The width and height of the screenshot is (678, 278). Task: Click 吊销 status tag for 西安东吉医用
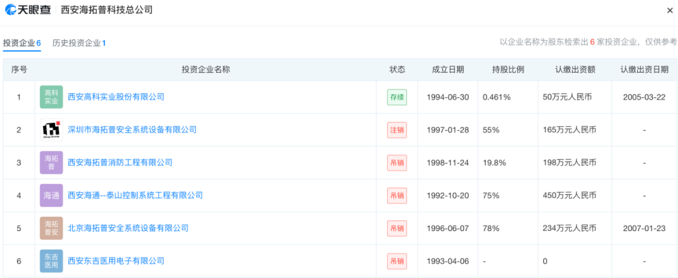tap(397, 261)
